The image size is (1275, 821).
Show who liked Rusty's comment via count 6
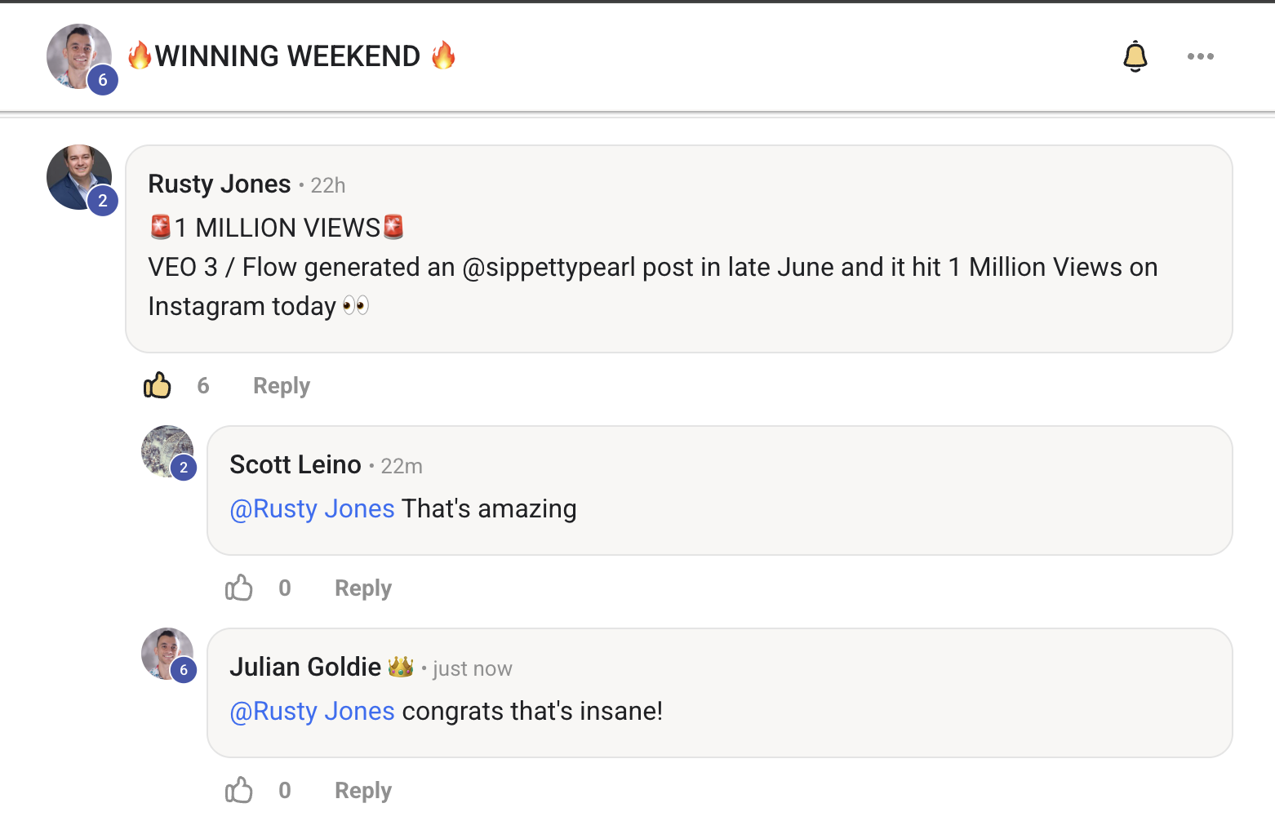coord(203,386)
